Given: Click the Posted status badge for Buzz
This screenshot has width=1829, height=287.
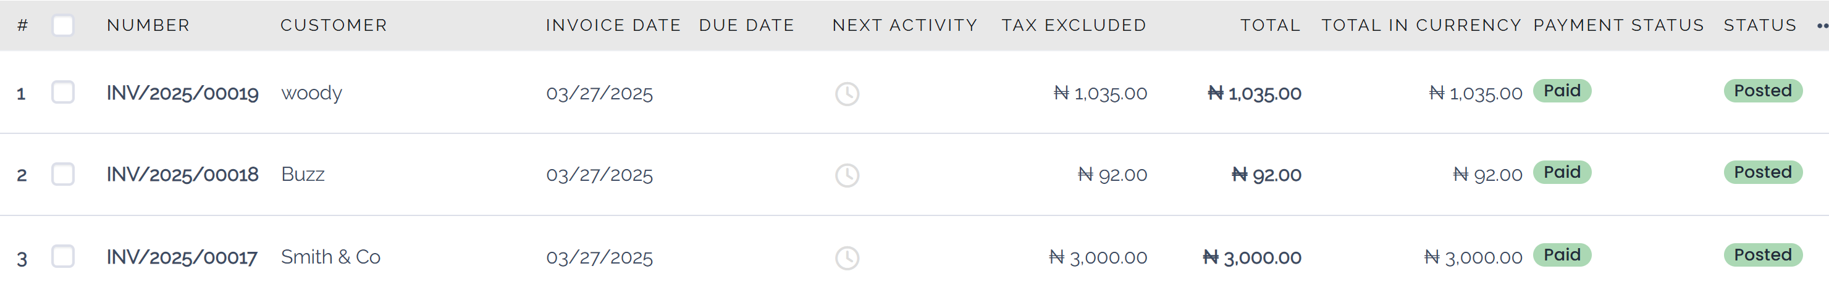Looking at the screenshot, I should coord(1762,172).
